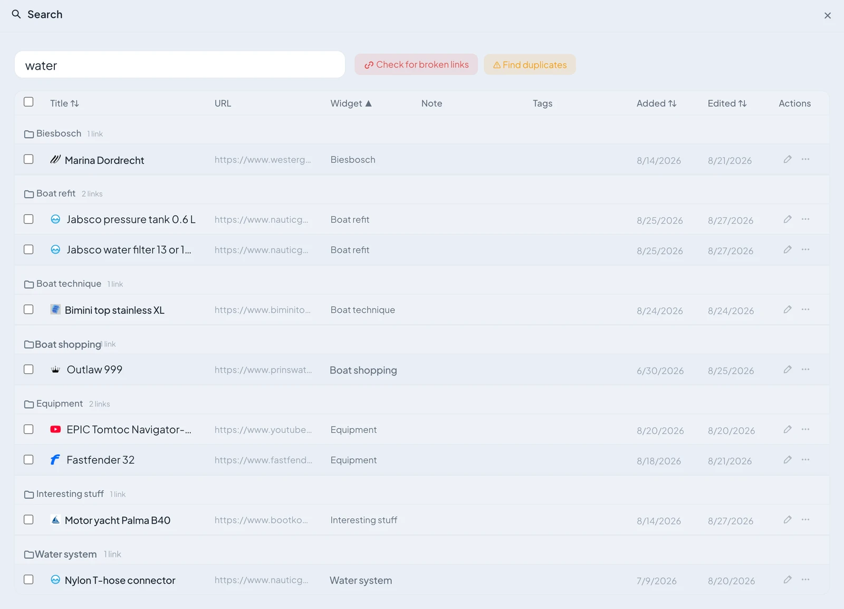The height and width of the screenshot is (609, 844).
Task: Sort the table by Widget column
Action: (x=351, y=103)
